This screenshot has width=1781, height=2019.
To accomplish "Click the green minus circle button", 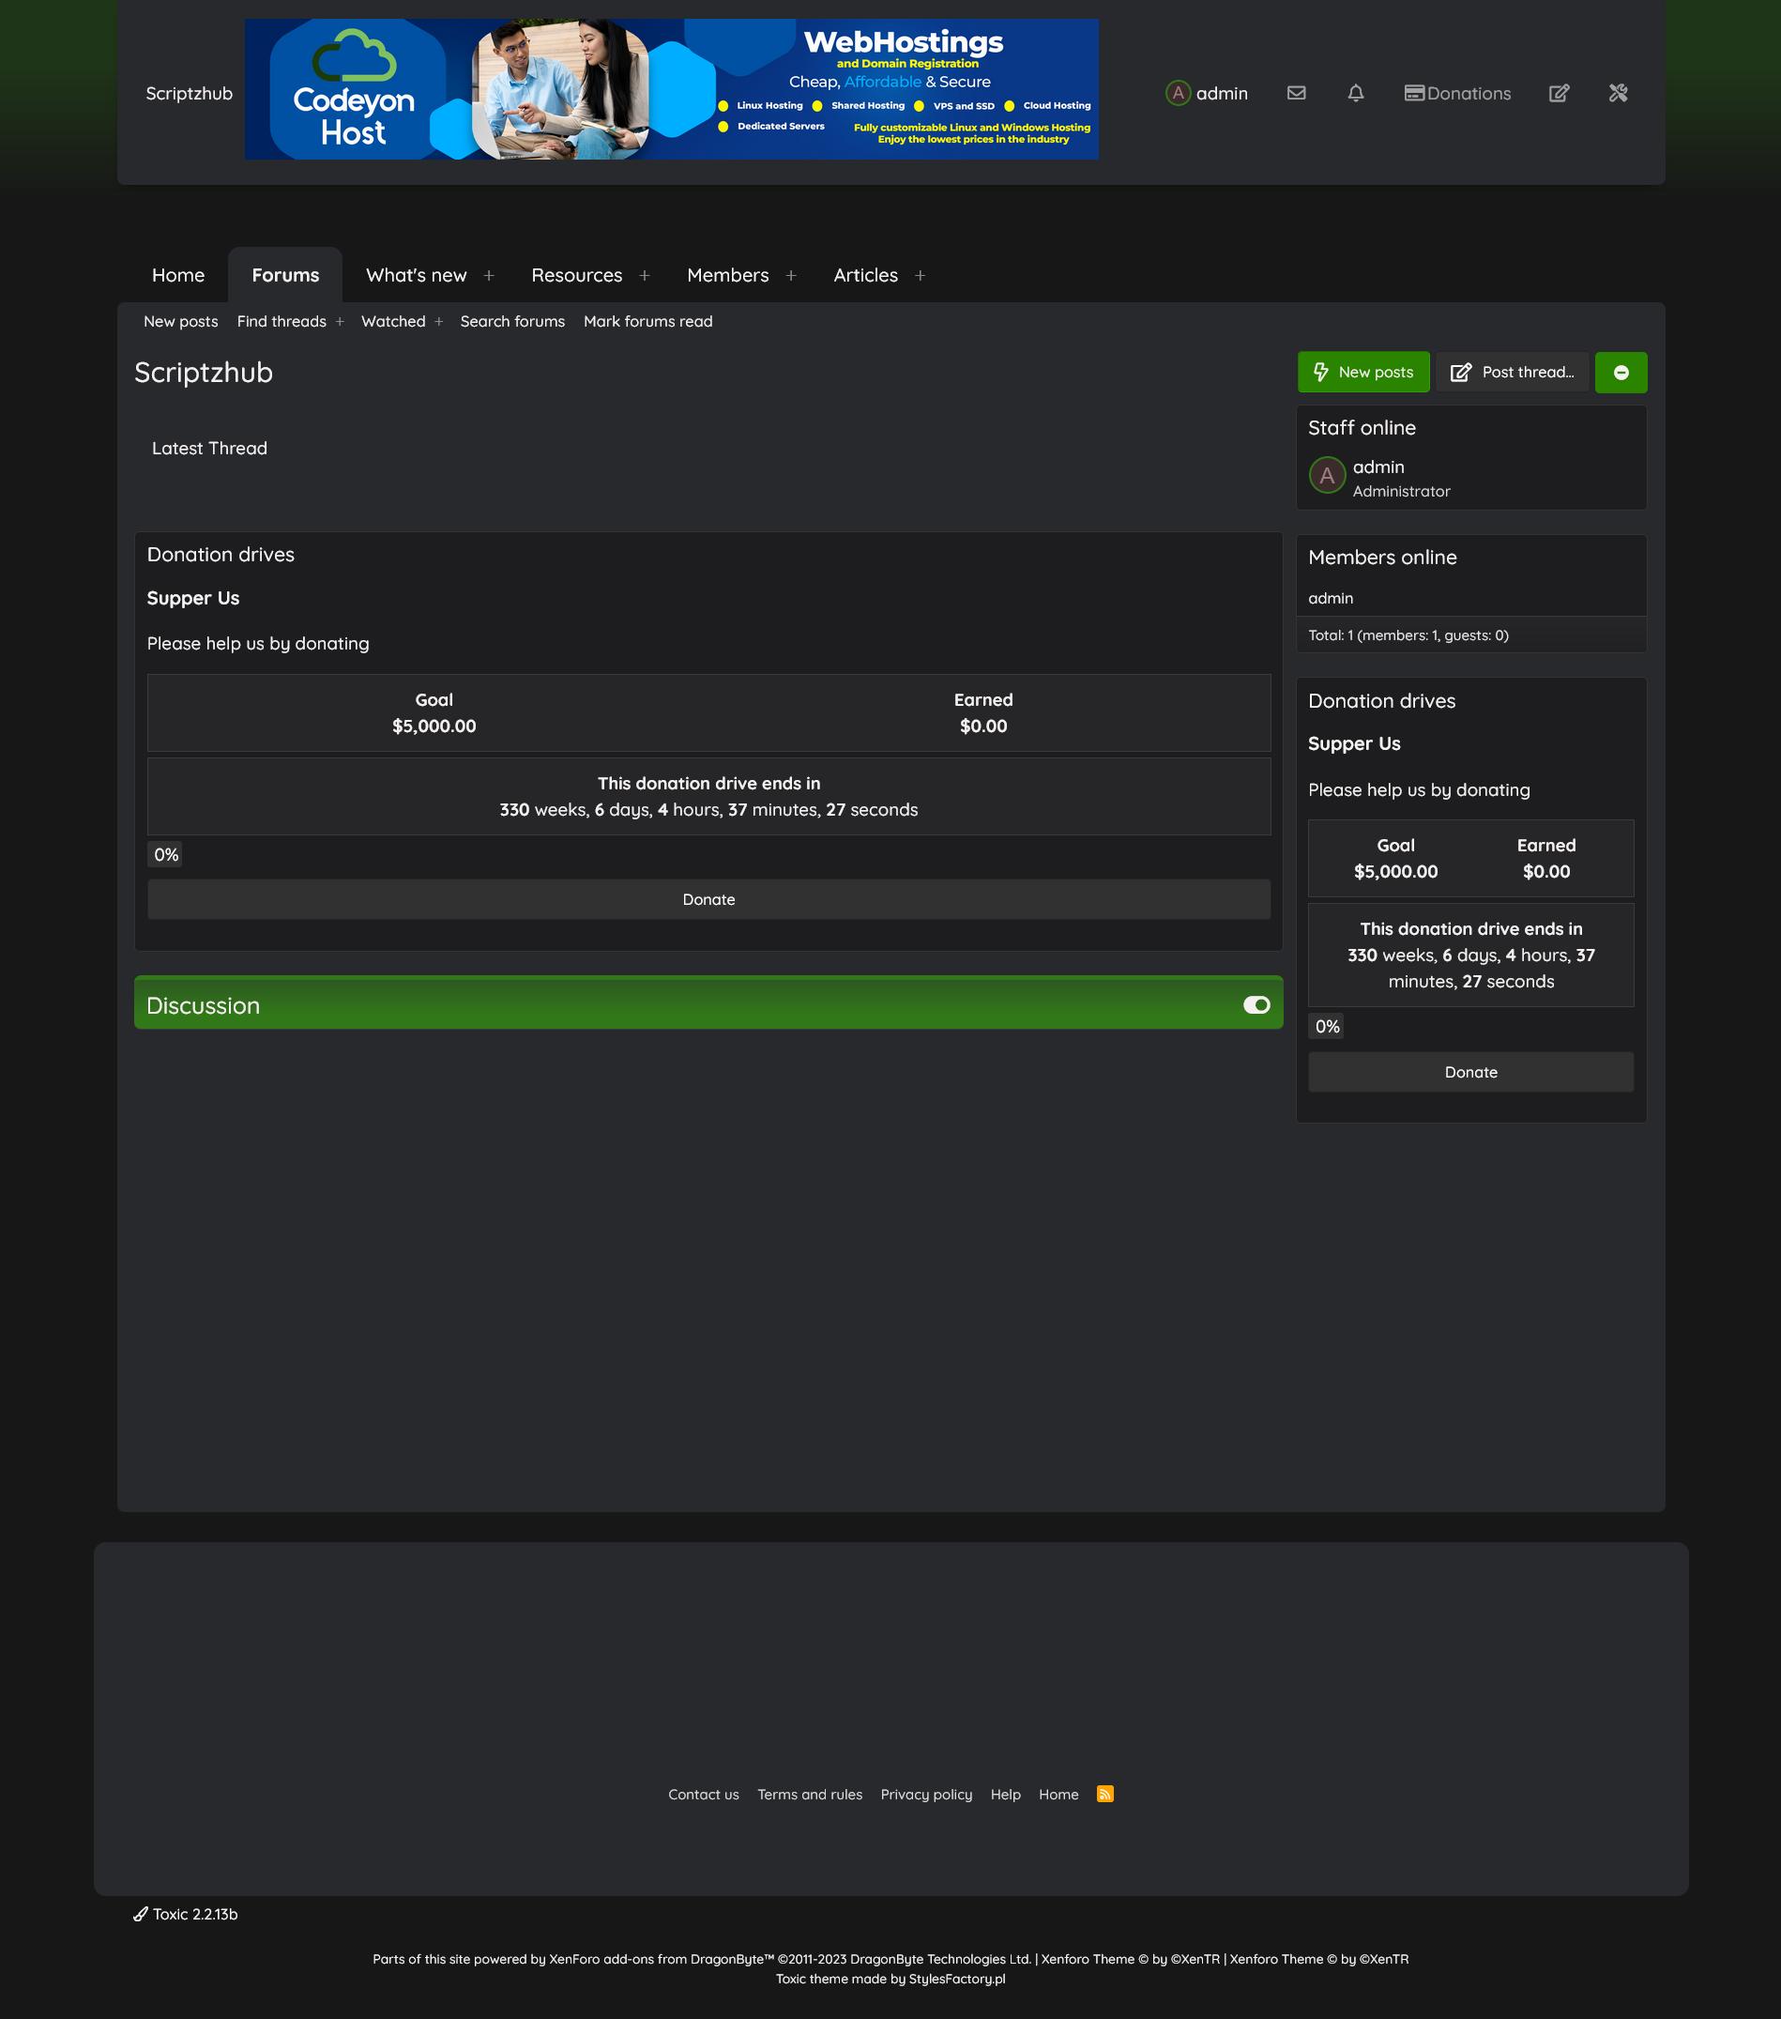I will click(x=1621, y=373).
